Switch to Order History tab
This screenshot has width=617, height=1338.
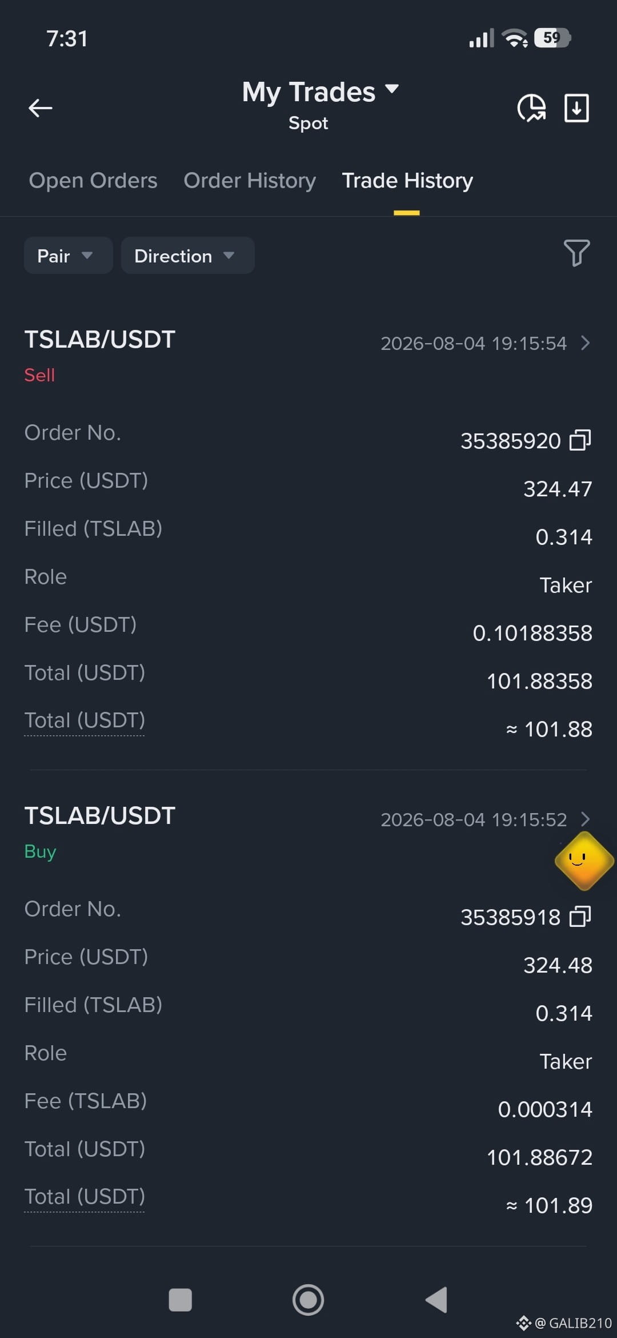pos(250,181)
